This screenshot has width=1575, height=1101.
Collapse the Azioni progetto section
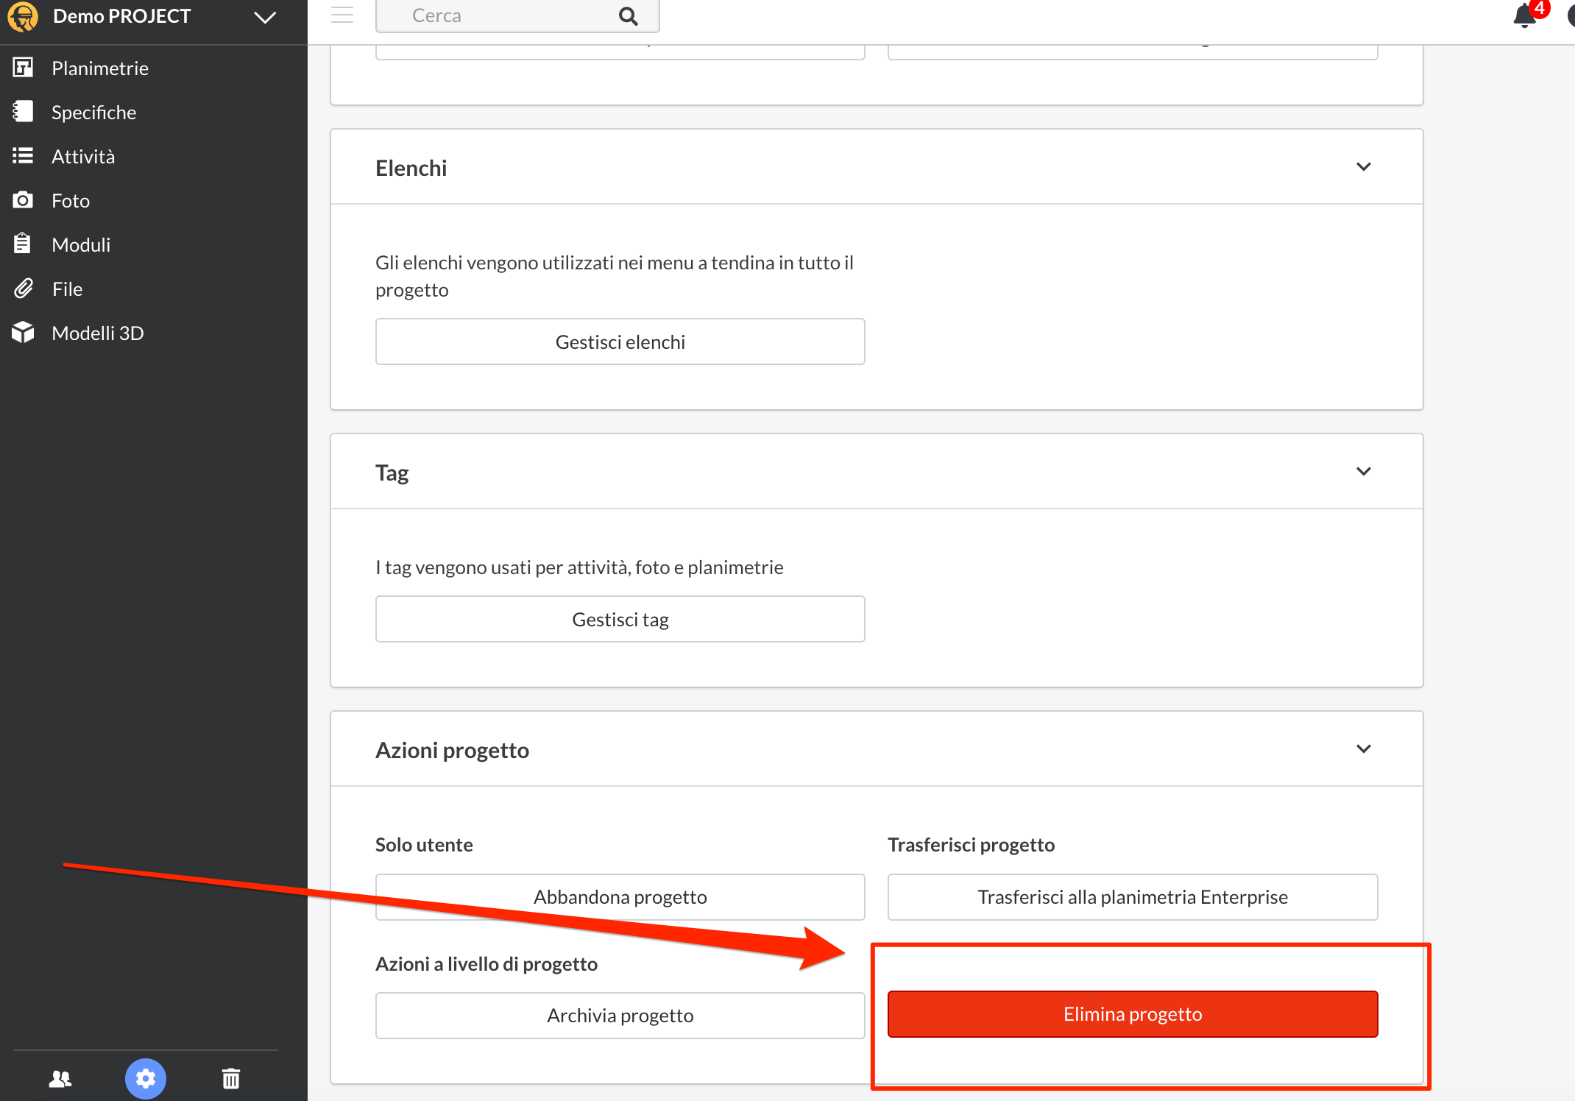1363,749
